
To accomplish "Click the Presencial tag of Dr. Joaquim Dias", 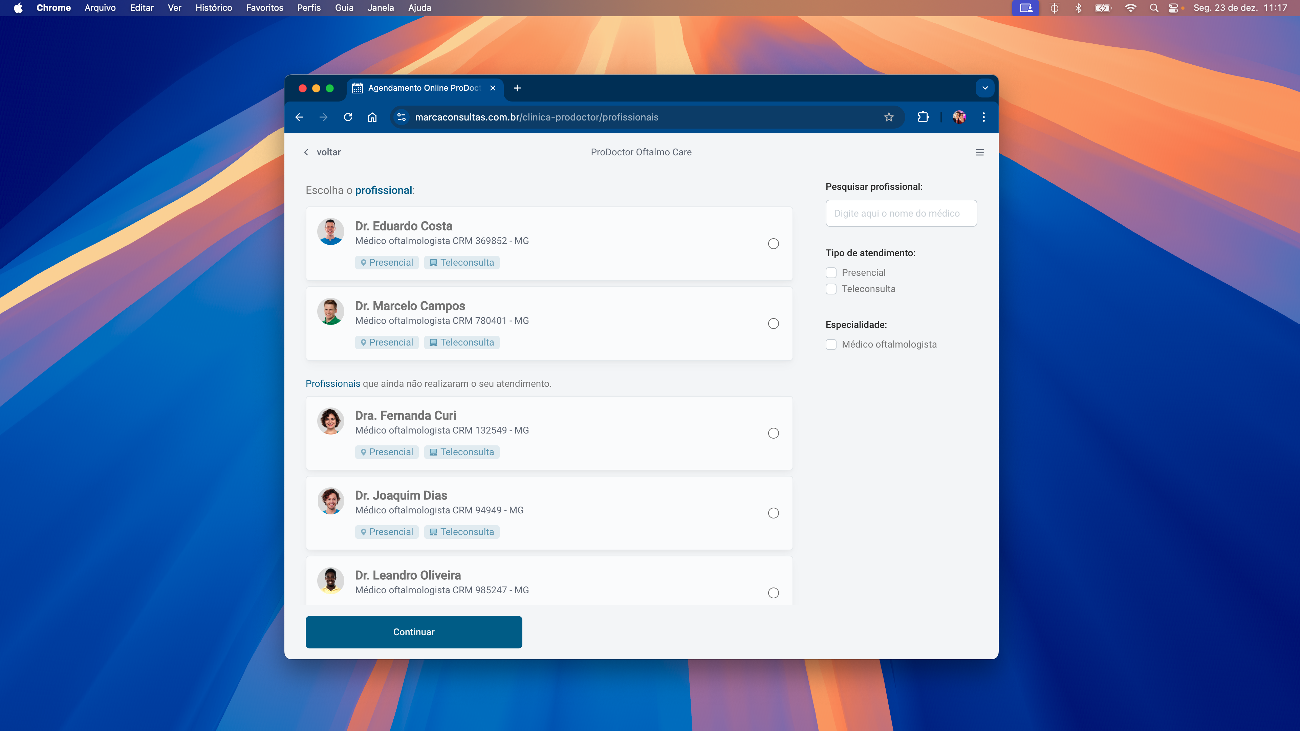I will pos(387,532).
